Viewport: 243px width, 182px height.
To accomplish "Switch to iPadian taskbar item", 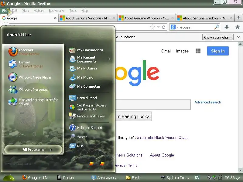I will pos(66,178).
